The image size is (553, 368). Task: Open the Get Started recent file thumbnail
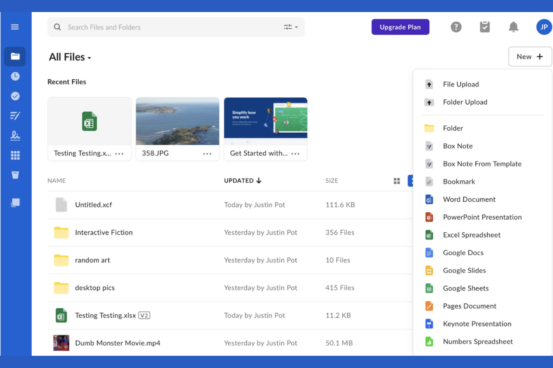tap(265, 121)
